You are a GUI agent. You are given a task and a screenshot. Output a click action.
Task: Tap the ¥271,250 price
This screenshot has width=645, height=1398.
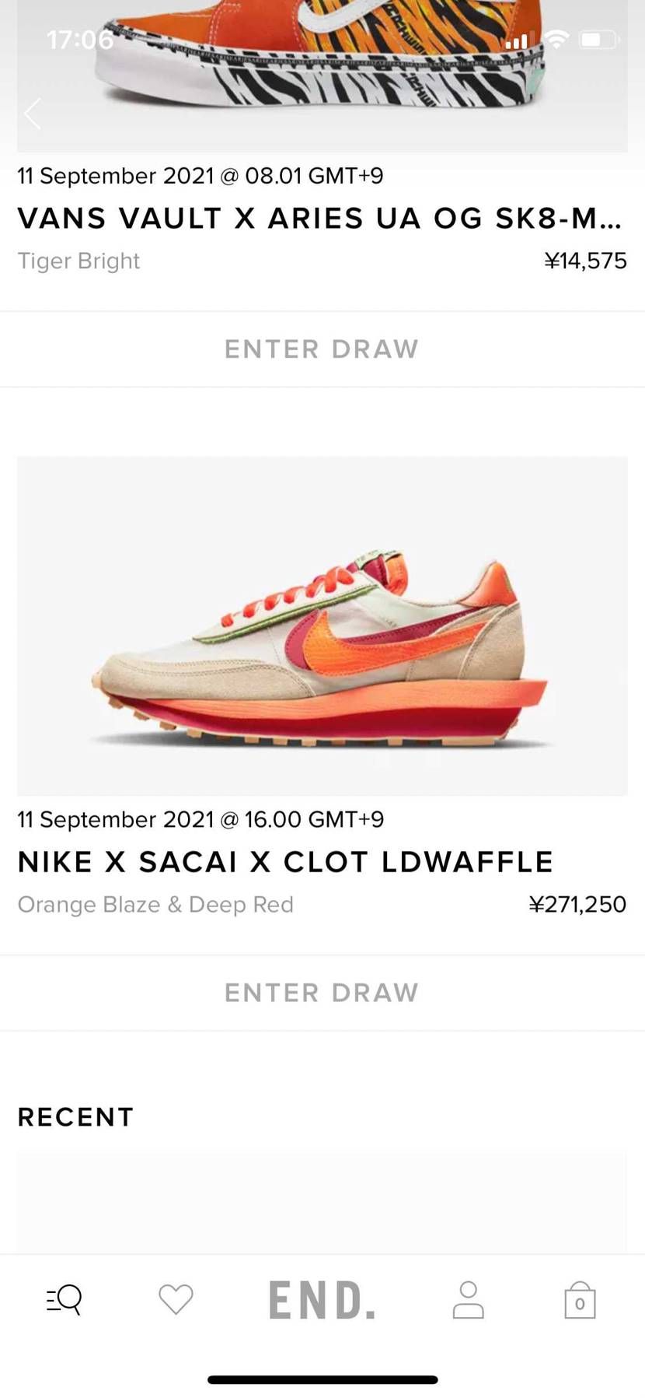pos(577,904)
